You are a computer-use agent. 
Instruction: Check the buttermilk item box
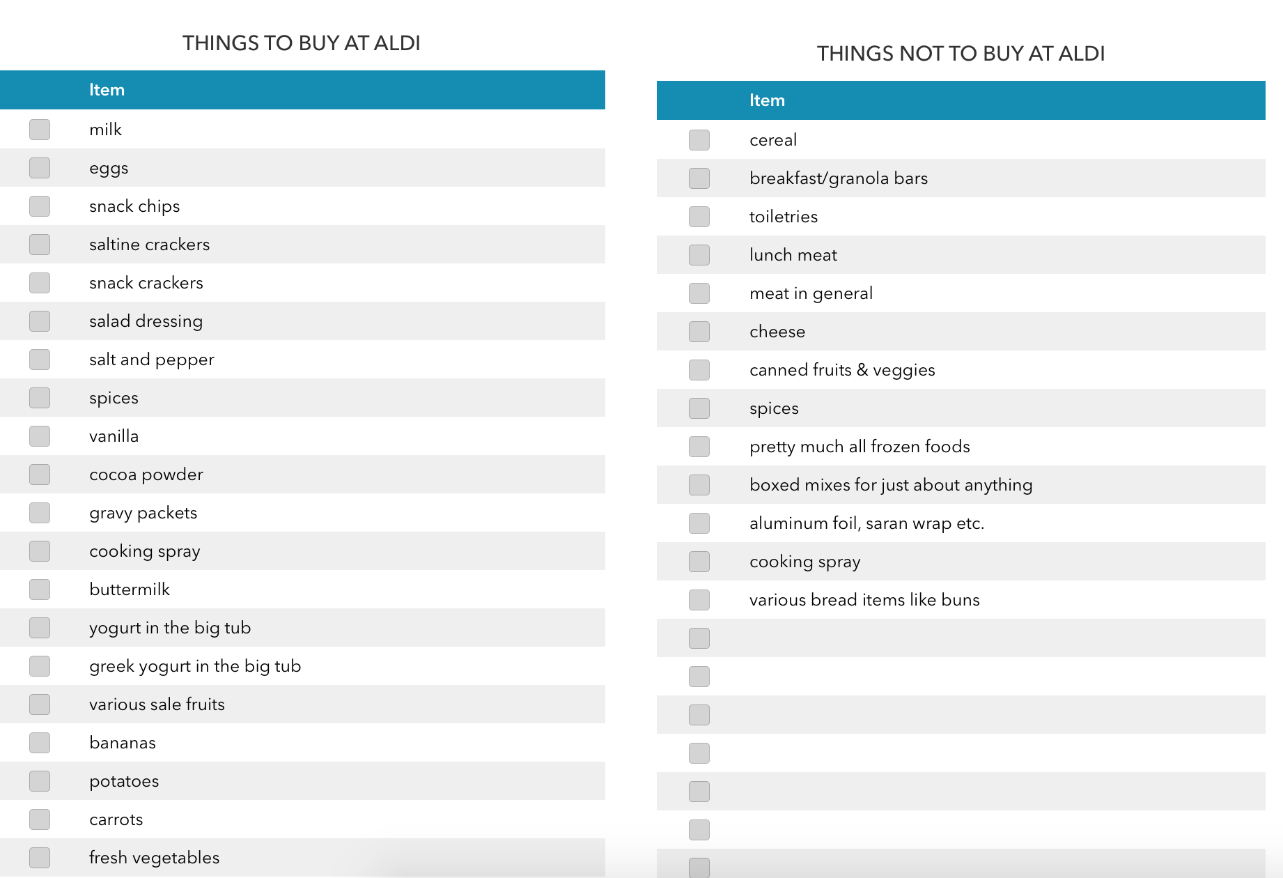coord(40,590)
